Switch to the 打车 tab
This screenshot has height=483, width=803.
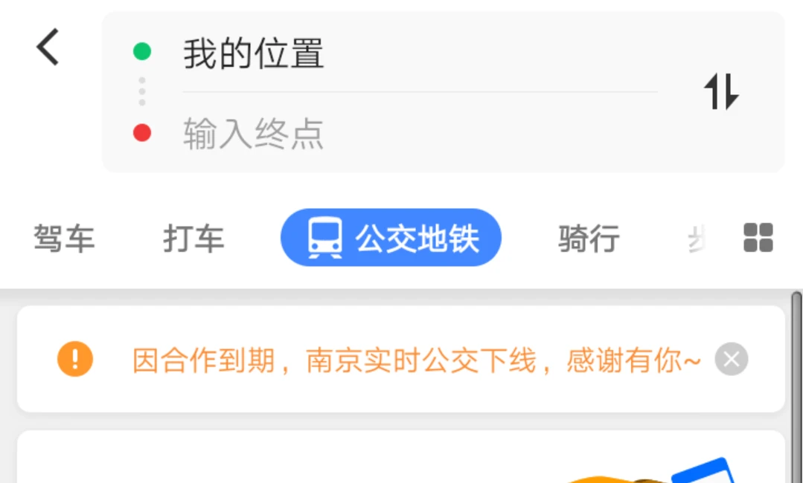tap(193, 239)
